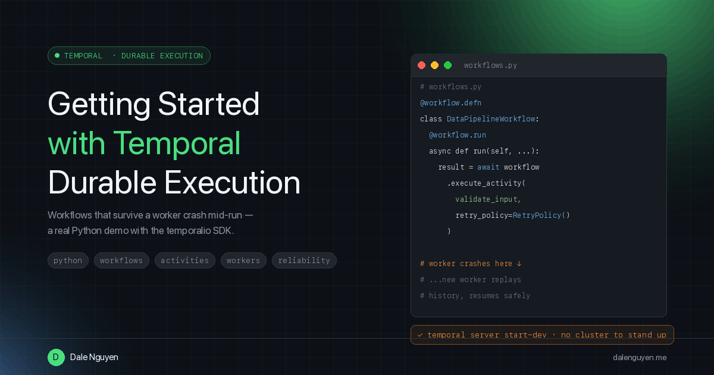Click the author name Dale Nguyen
Screen dimensions: 714x375
click(94, 357)
